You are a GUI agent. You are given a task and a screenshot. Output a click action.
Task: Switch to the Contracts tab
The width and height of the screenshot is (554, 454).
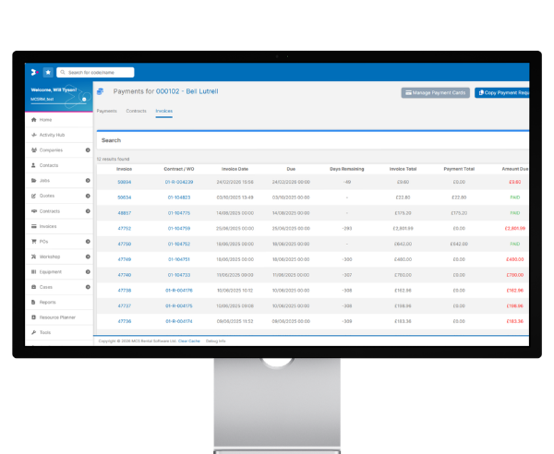(x=136, y=111)
